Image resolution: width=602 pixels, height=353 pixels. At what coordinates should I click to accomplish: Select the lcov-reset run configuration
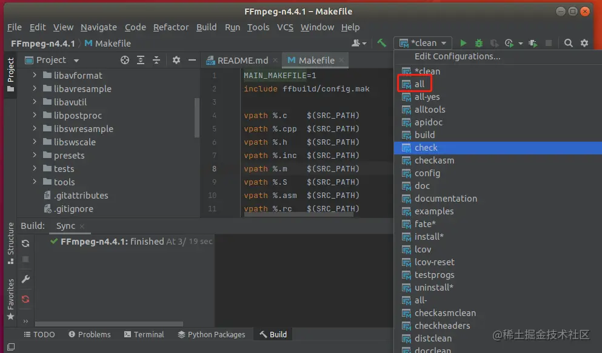[x=498, y=262]
